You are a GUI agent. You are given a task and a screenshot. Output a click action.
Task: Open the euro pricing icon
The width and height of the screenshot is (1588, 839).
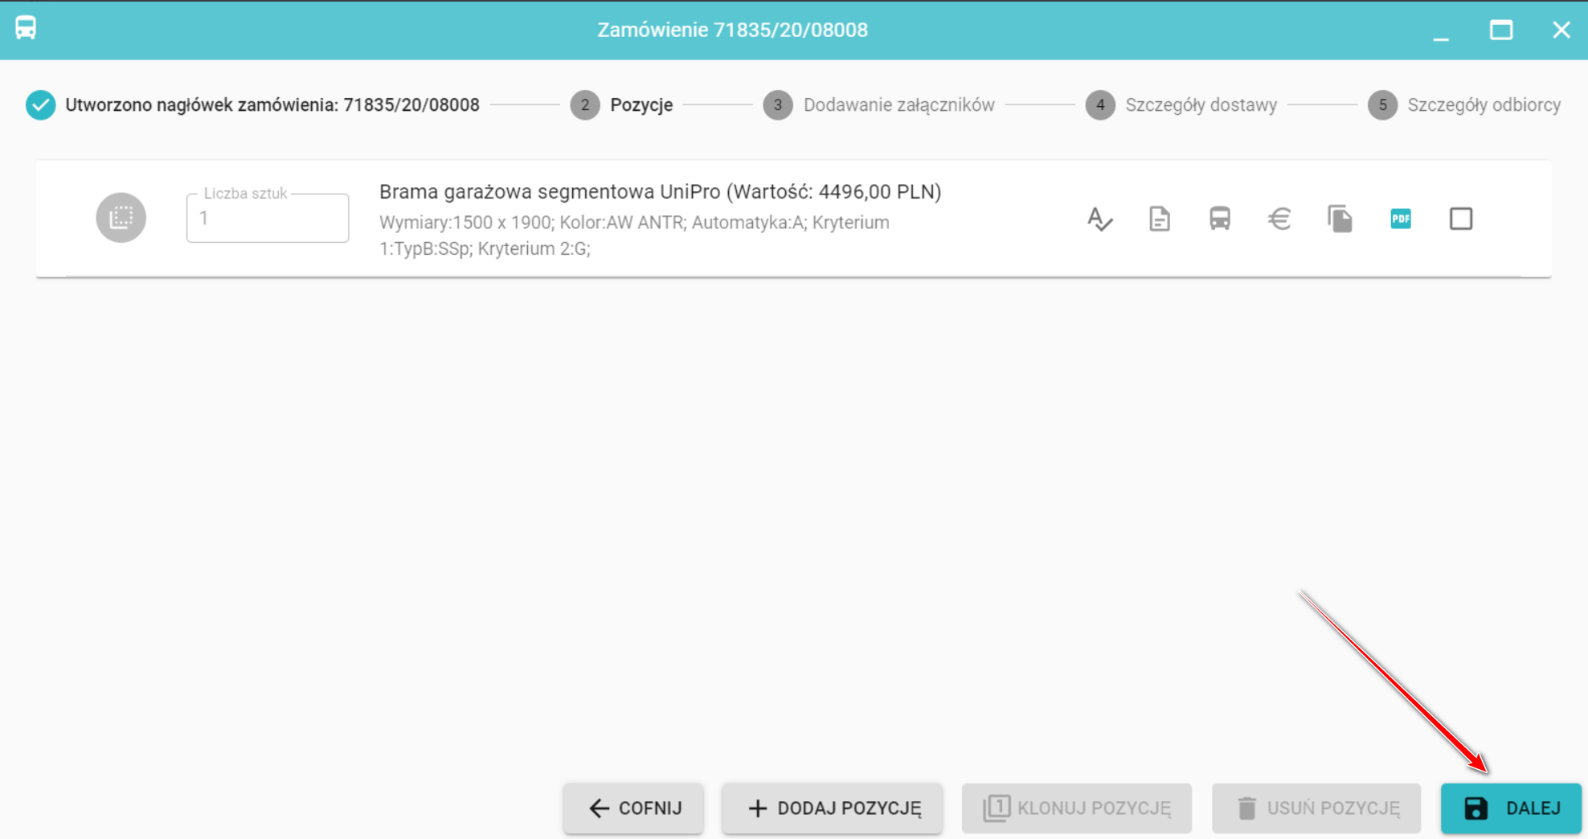click(x=1279, y=219)
